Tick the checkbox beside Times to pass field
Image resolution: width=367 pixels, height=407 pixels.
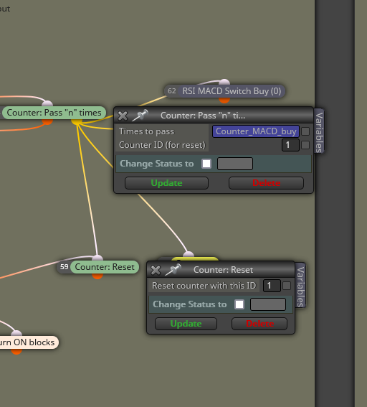pos(305,131)
